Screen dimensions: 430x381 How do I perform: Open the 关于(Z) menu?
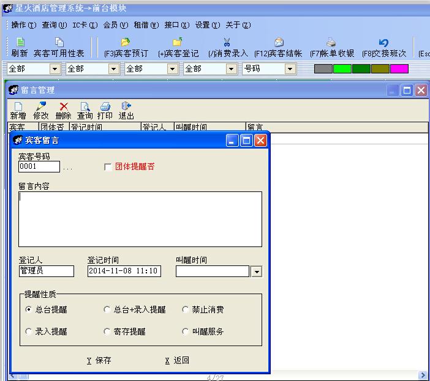point(238,25)
